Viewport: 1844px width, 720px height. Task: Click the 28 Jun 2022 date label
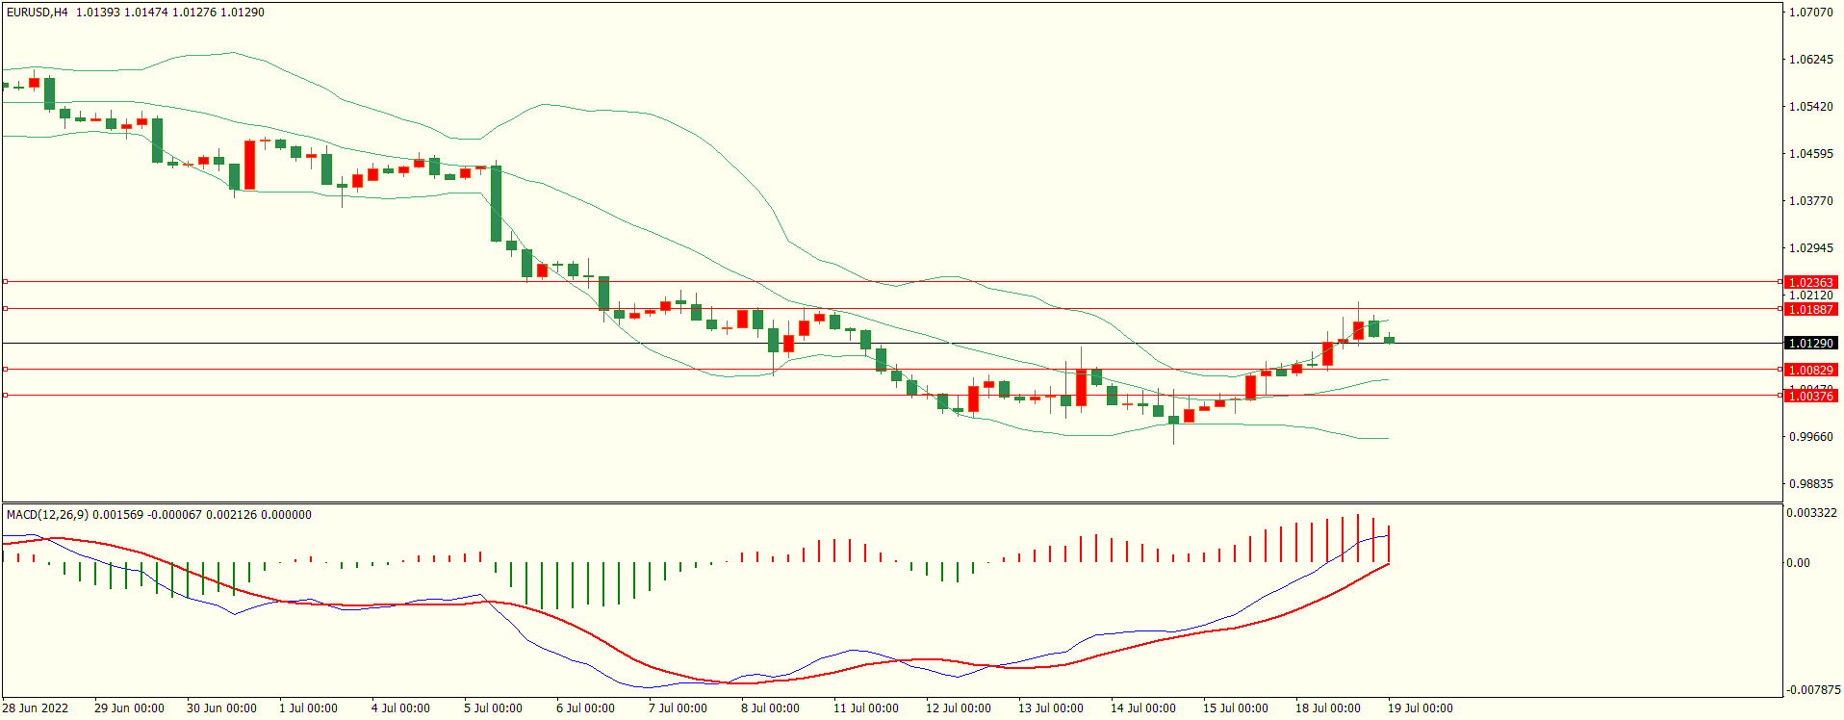[x=36, y=708]
